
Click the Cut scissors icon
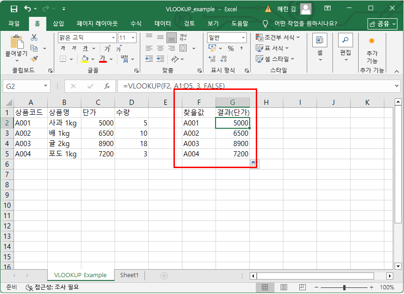[x=34, y=38]
